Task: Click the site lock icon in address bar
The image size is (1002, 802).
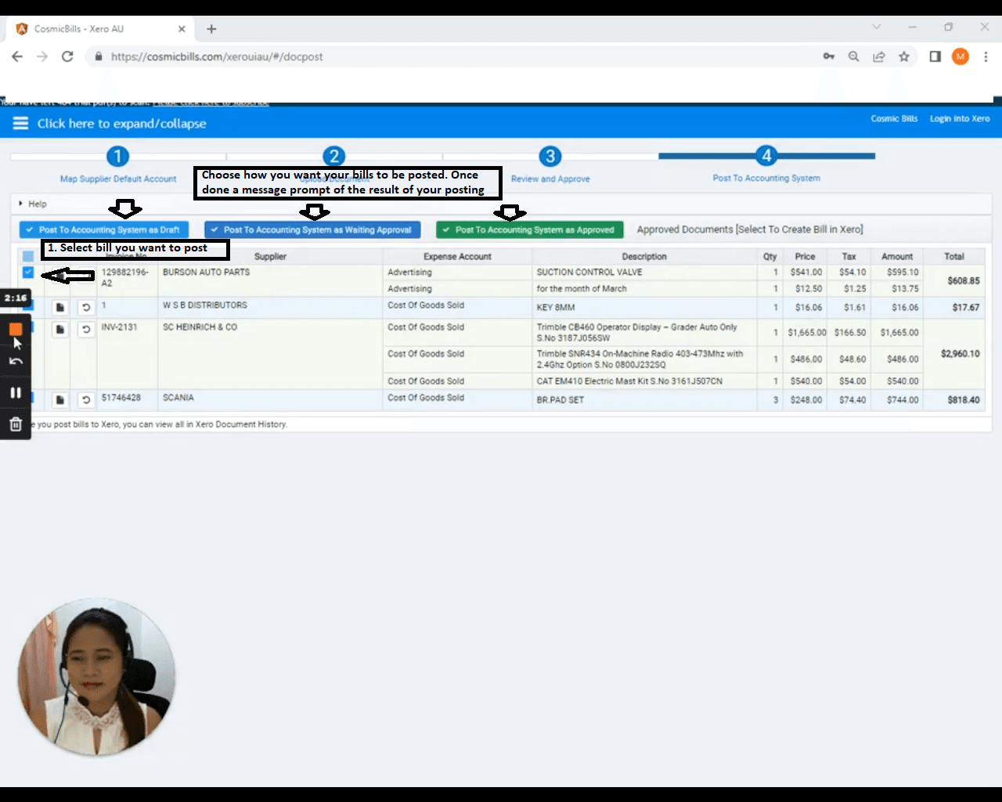Action: coord(99,56)
